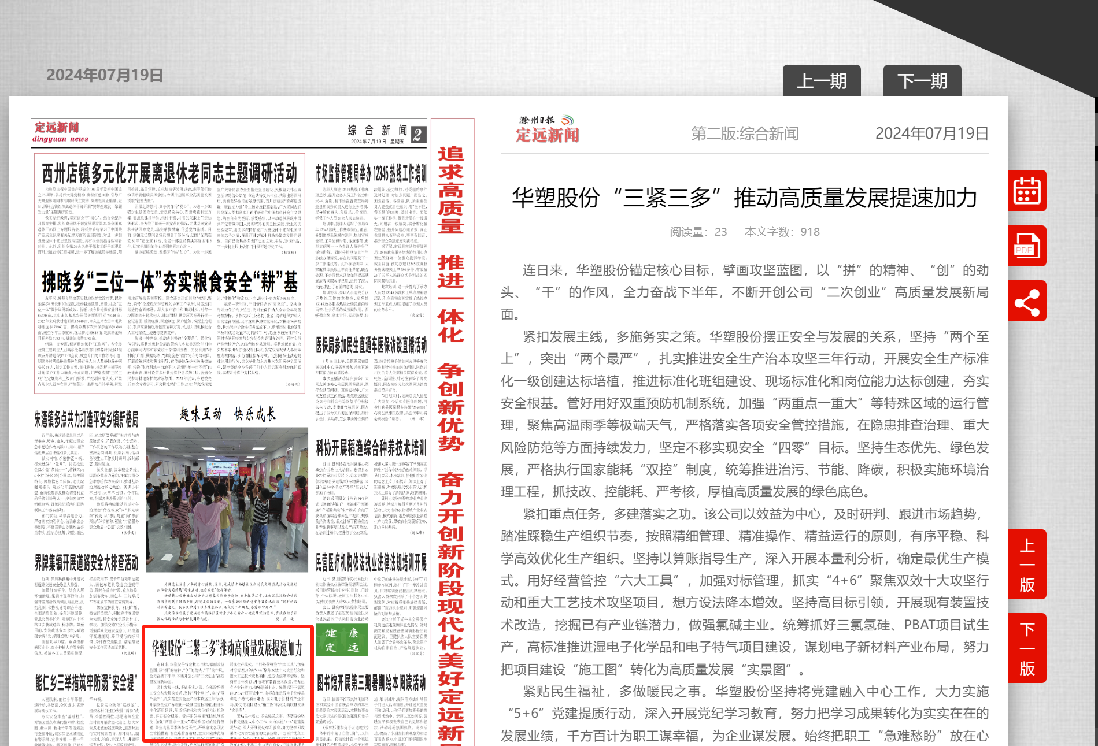Open the calendar date picker icon

point(1027,191)
